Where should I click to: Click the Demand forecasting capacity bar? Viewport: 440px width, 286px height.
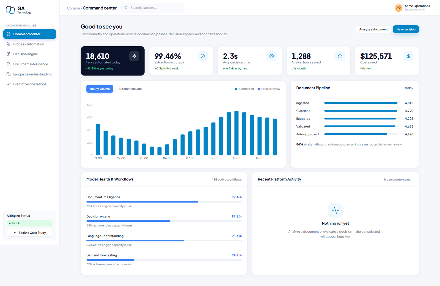pyautogui.click(x=164, y=260)
